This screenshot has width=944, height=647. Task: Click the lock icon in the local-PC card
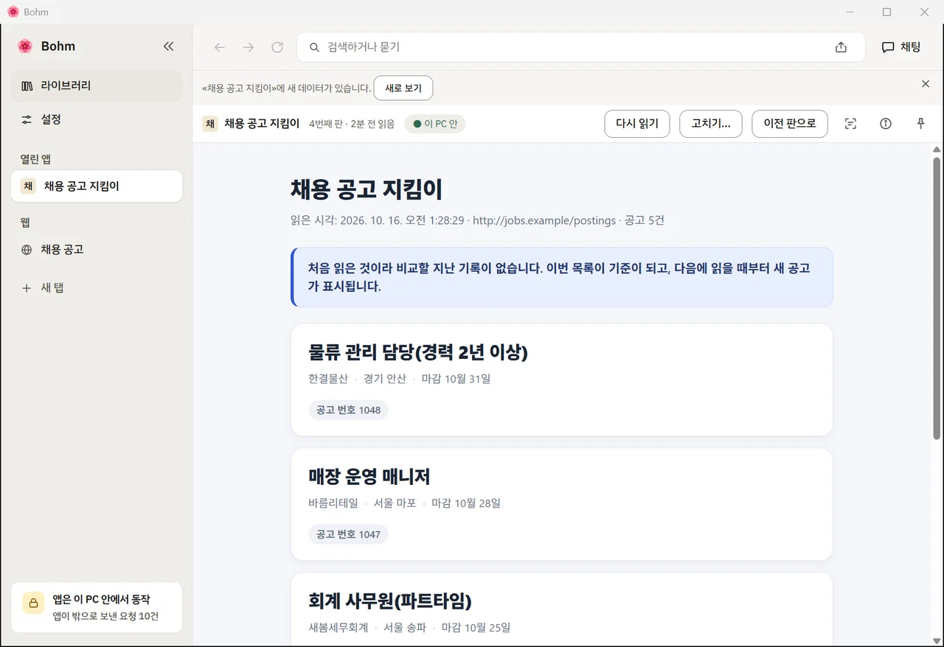point(33,603)
